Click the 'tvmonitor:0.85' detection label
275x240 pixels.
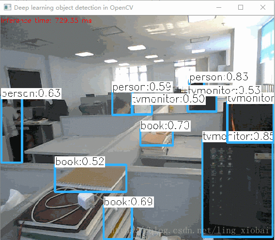click(x=238, y=136)
